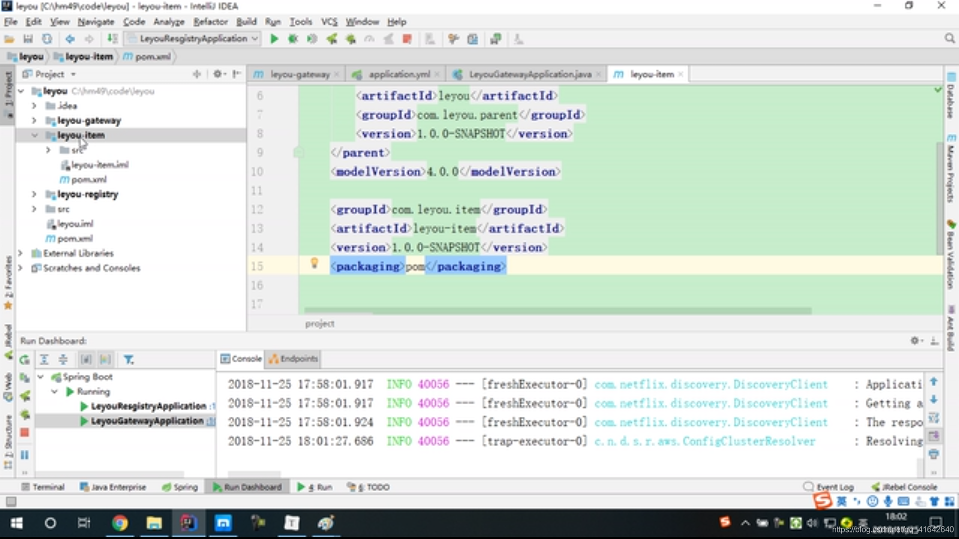
Task: Open the Project view type dropdown
Action: point(49,74)
